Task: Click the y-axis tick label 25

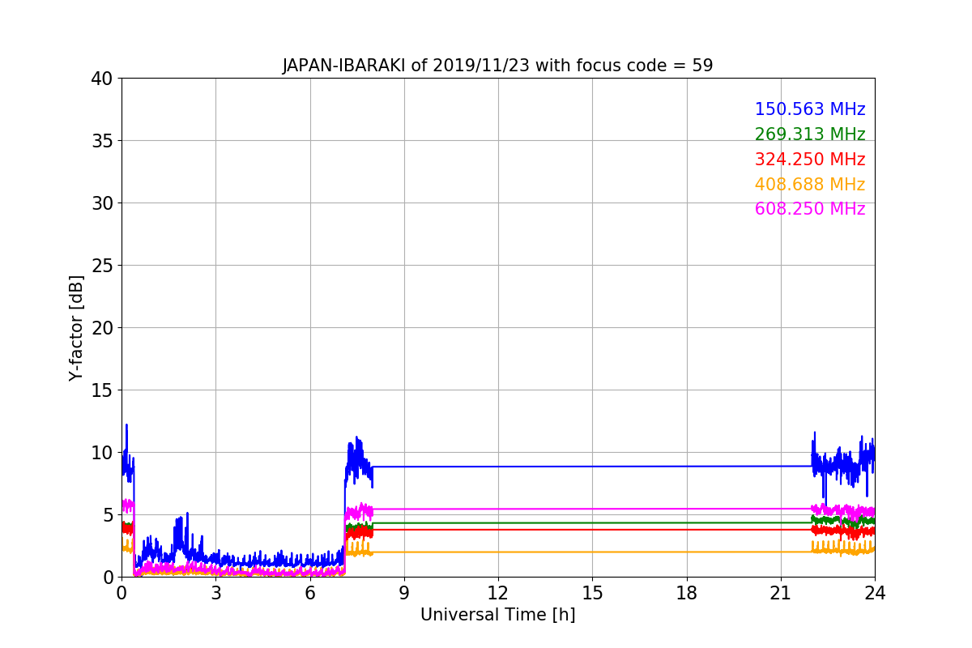Action: pos(102,266)
